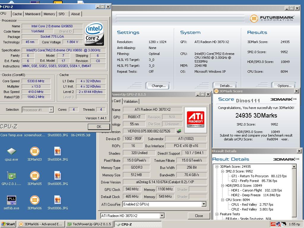The width and height of the screenshot is (304, 228).
Task: Click the Change... settings button in 3DMark06
Action: pos(158,86)
